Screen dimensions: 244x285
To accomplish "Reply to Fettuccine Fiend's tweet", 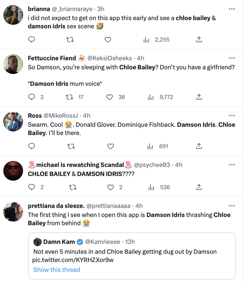I will point(32,97).
